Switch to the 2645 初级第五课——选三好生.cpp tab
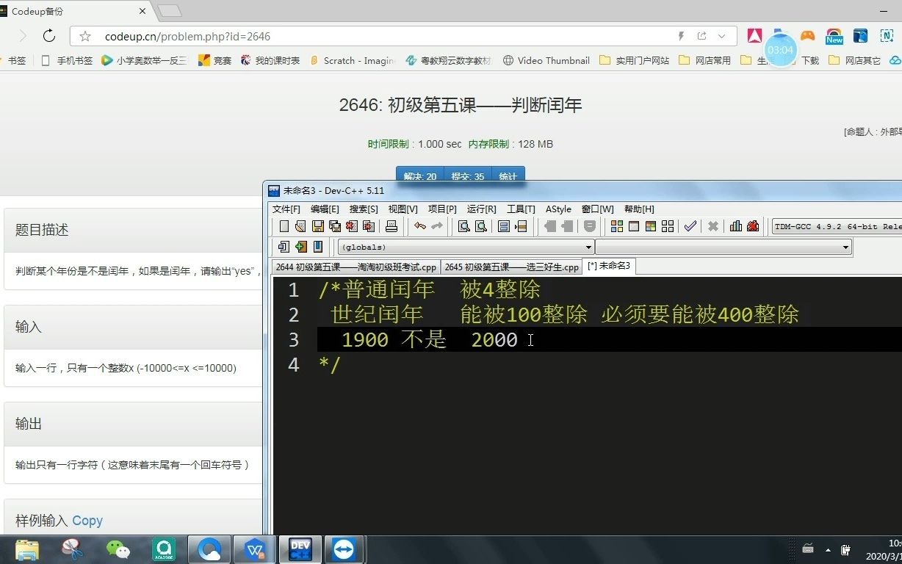This screenshot has width=902, height=564. pos(510,267)
